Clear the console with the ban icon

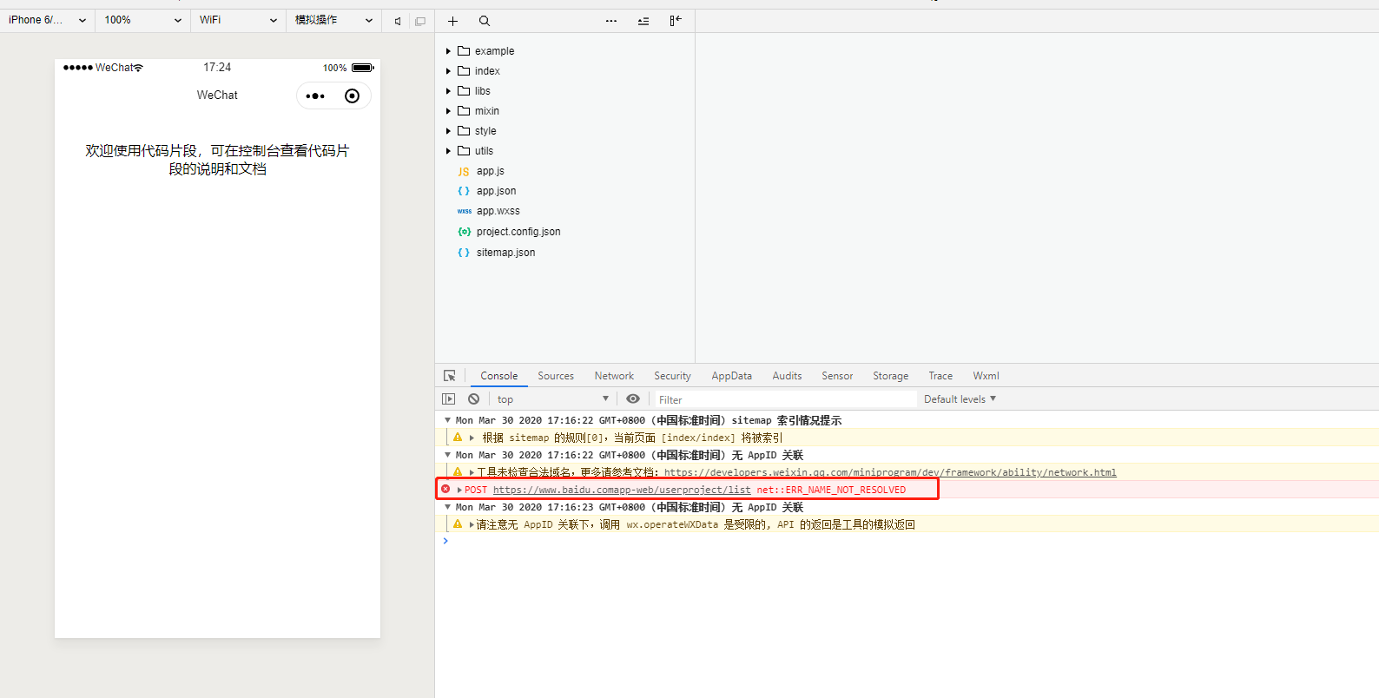point(473,398)
